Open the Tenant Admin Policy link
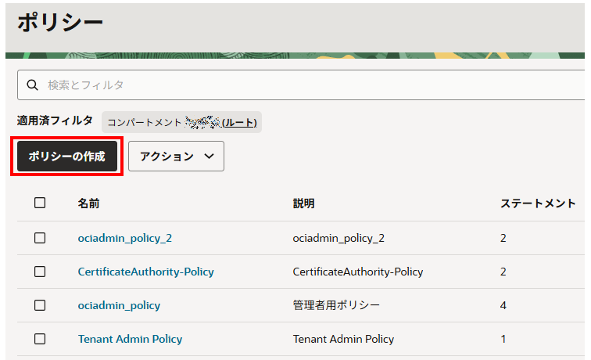This screenshot has width=591, height=360. (130, 339)
